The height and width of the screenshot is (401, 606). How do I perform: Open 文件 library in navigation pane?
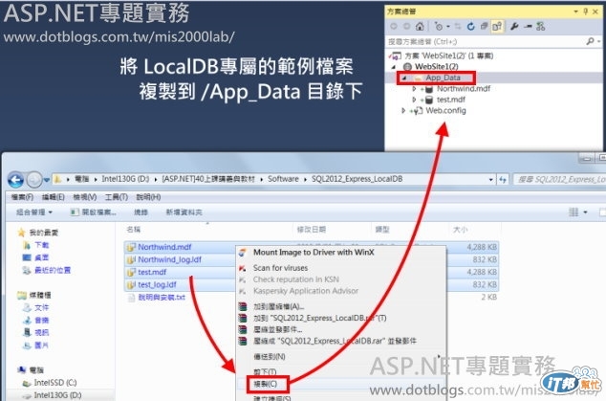pos(42,308)
